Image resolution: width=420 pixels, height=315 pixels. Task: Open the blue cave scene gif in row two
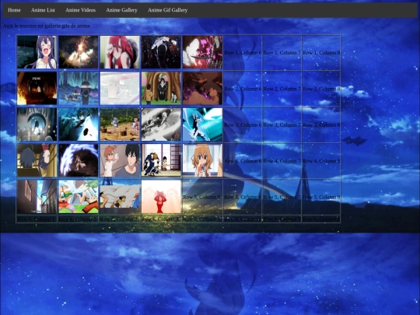pyautogui.click(x=79, y=89)
